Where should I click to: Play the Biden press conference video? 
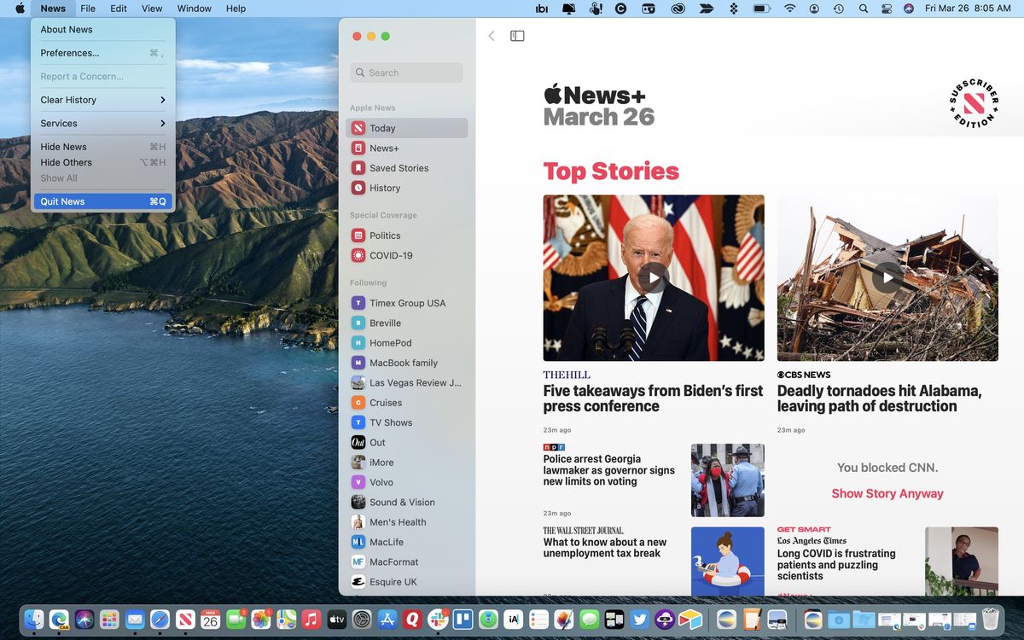pos(653,277)
